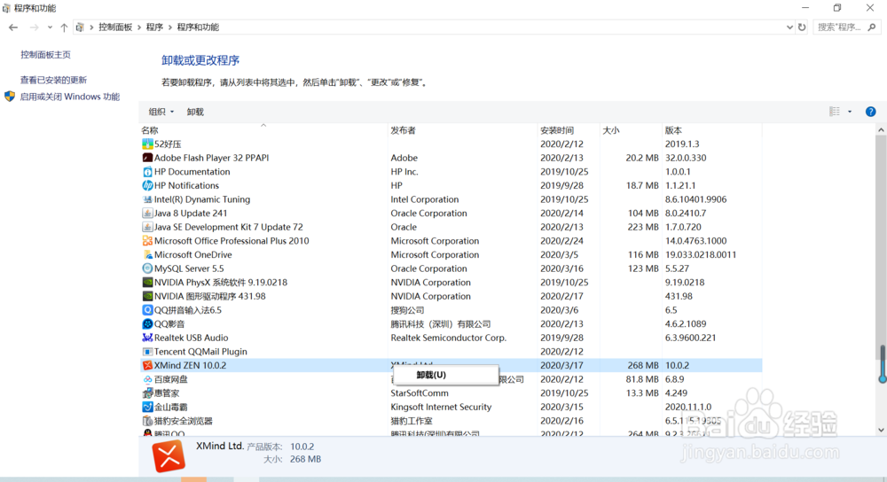Image resolution: width=887 pixels, height=482 pixels.
Task: Click the NVIDIA PhysX 系统软件 icon
Action: [x=147, y=283]
